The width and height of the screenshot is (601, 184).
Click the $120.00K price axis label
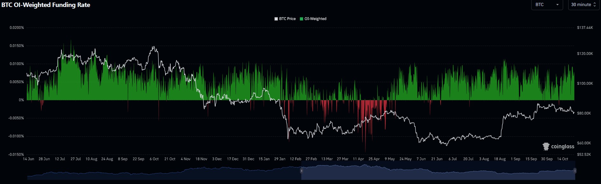click(585, 54)
